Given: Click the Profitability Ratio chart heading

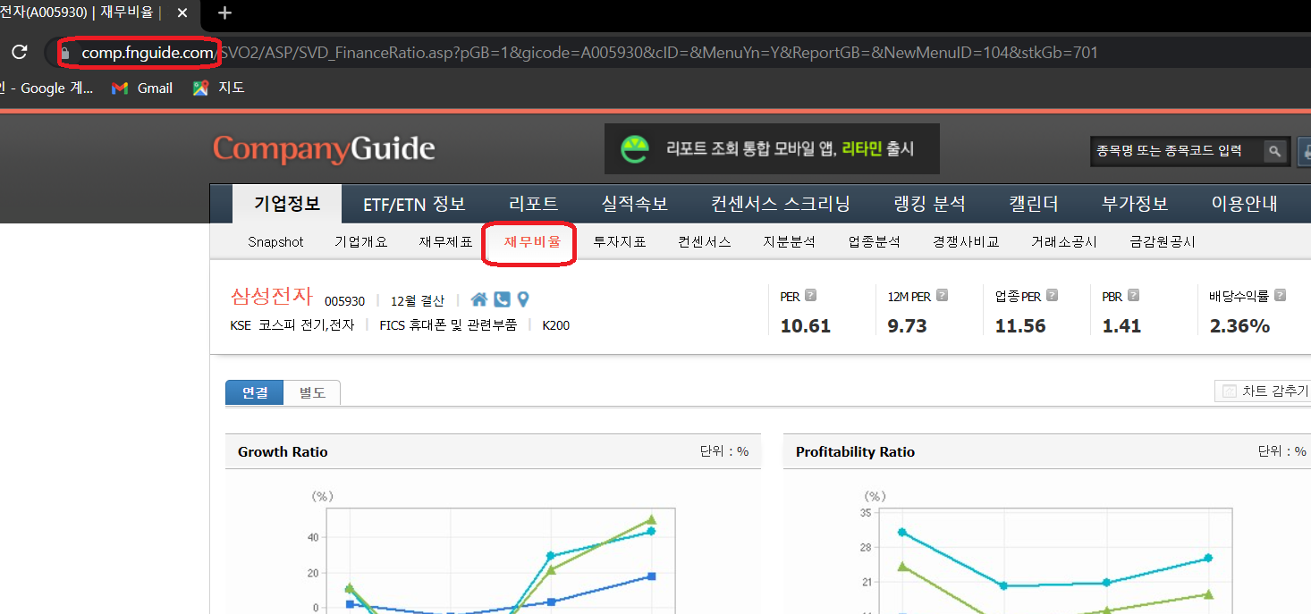Looking at the screenshot, I should tap(855, 452).
